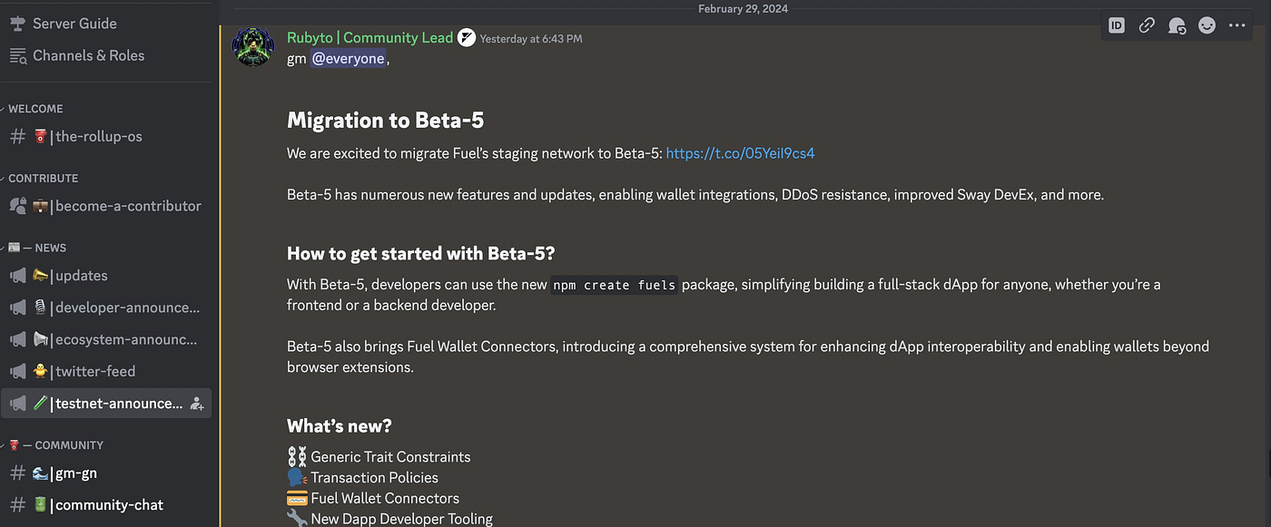This screenshot has width=1271, height=527.
Task: Collapse the WELCOME category
Action: (34, 109)
